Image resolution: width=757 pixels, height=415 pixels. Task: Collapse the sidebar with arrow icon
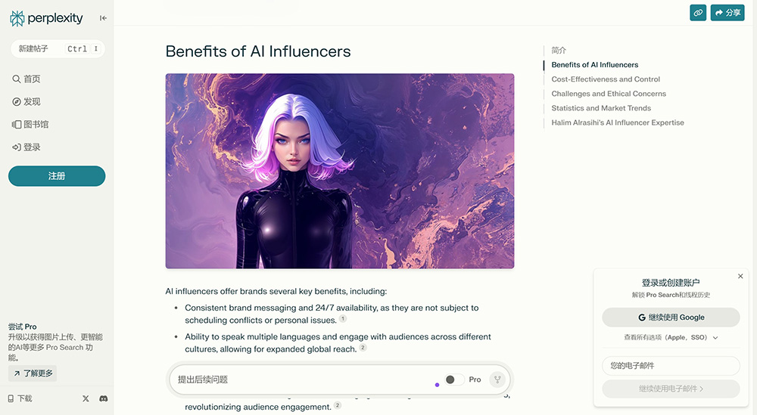click(x=103, y=18)
